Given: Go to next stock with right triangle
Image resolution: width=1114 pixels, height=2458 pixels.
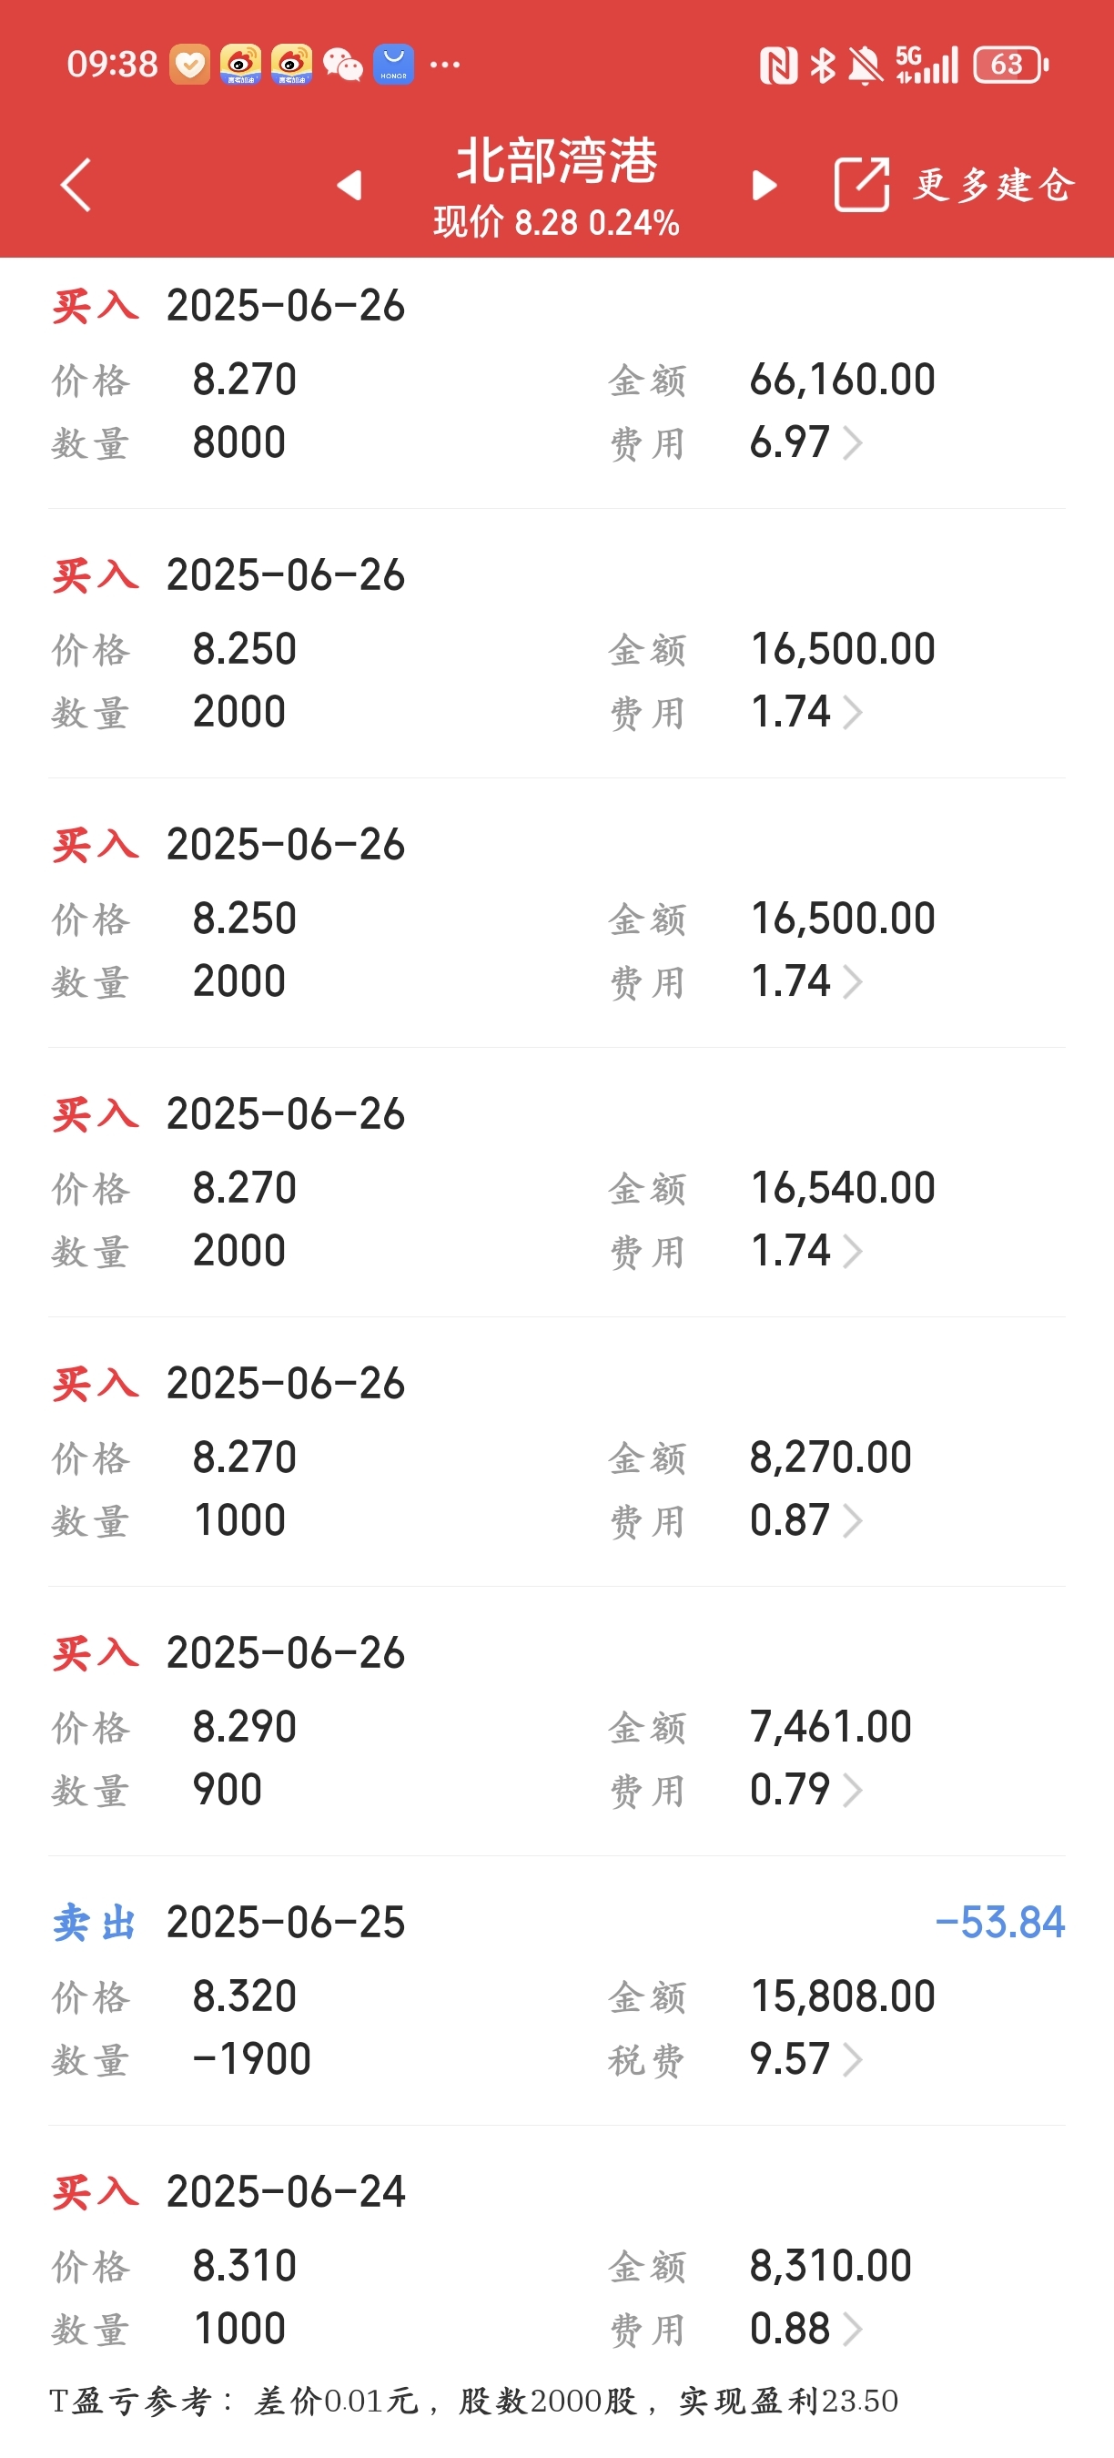Looking at the screenshot, I should point(764,185).
